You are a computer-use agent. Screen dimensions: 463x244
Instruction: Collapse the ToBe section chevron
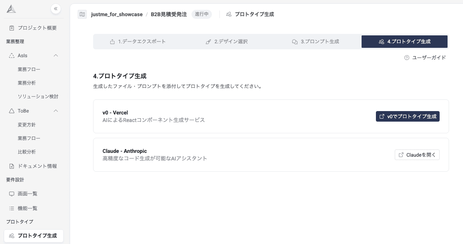(56, 111)
